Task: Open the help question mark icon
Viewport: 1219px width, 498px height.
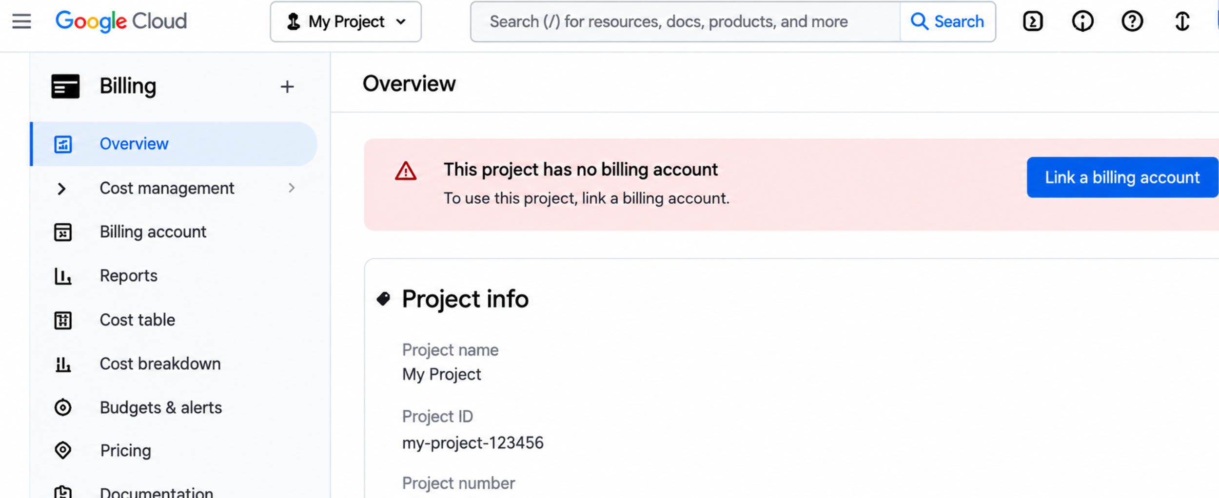Action: pyautogui.click(x=1132, y=21)
